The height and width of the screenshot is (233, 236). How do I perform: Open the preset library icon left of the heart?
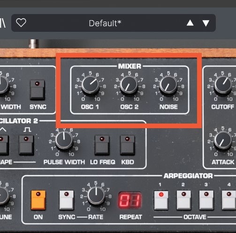3,23
